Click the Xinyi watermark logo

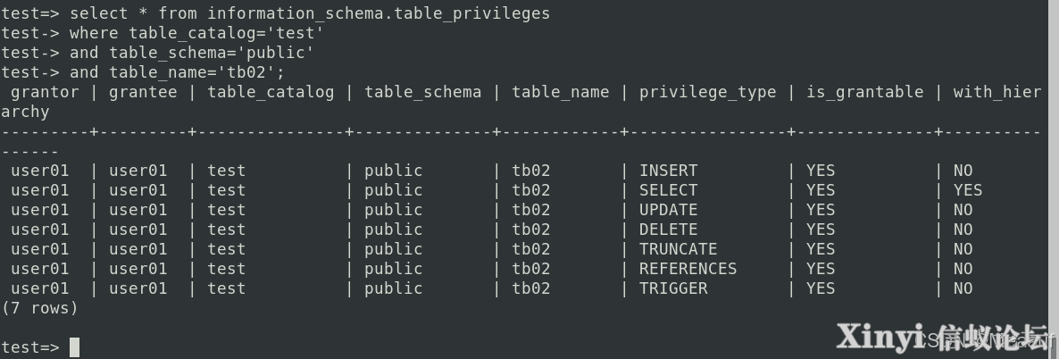click(x=944, y=337)
